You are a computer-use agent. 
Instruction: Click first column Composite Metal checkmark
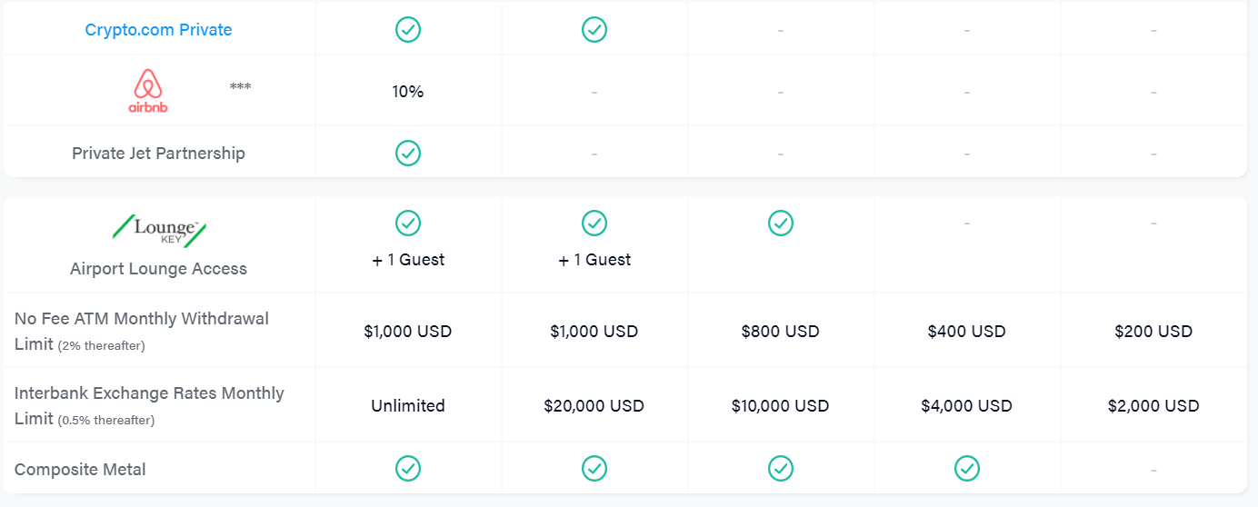(408, 469)
